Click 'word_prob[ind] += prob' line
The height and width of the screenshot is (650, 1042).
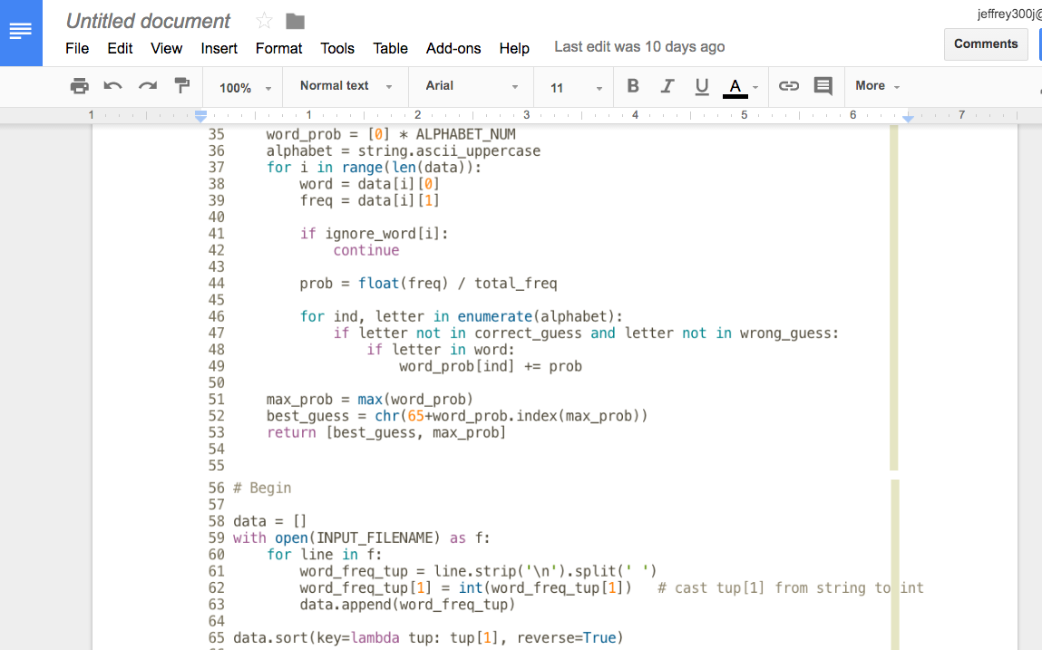click(491, 366)
